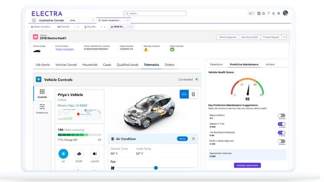Click the fan icon beside the slider
Screen dimensions: 324x182
click(x=113, y=168)
